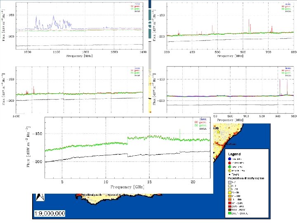This screenshot has width=297, height=223.
Task: Click the 10 tick on the GHz frequency axis
Action: [106, 182]
